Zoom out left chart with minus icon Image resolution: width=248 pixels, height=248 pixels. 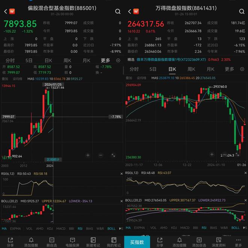click(x=101, y=155)
